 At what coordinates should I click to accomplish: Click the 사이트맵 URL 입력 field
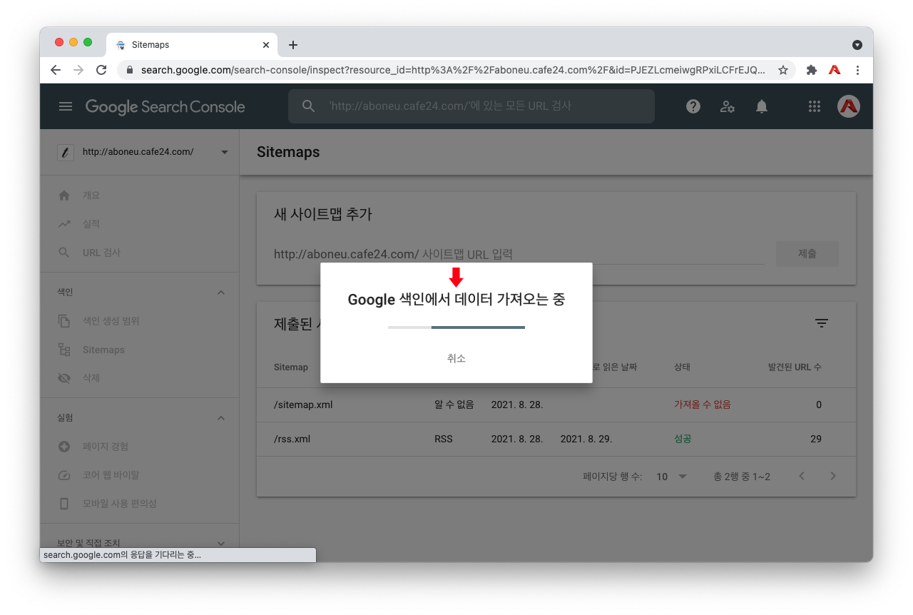pyautogui.click(x=592, y=254)
